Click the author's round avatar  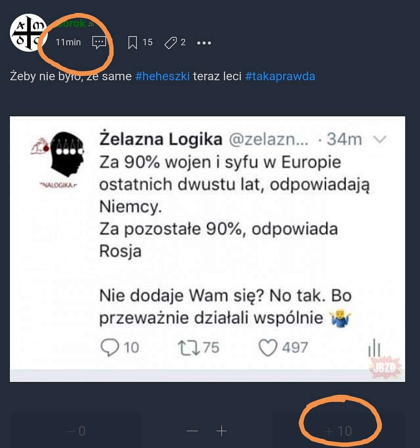tap(29, 33)
